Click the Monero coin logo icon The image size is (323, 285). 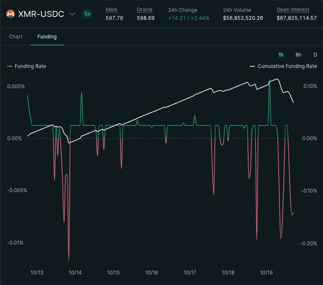click(11, 14)
